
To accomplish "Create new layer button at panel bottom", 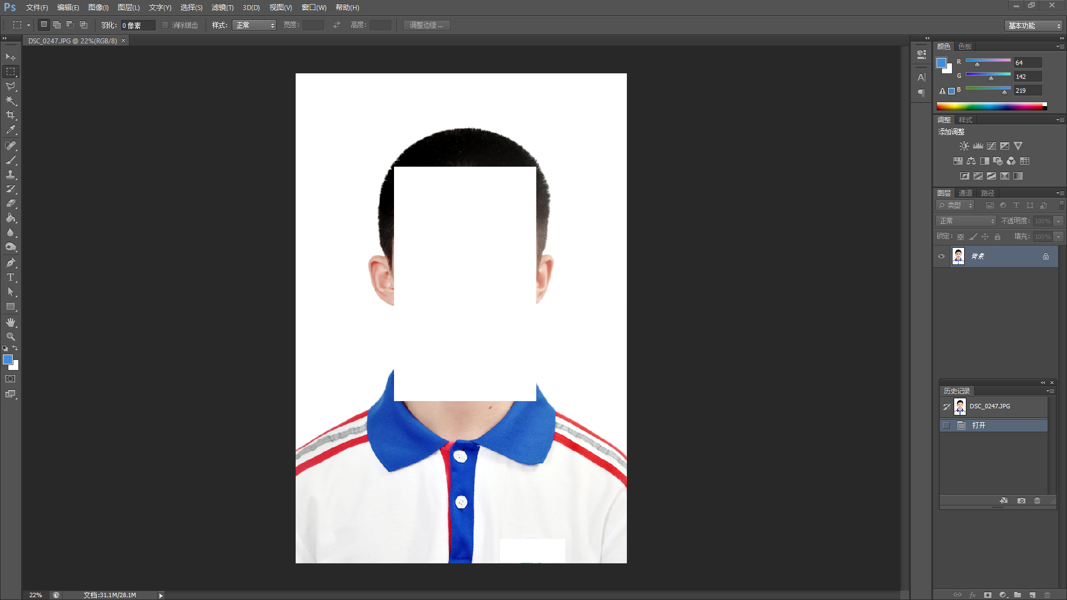I will click(1032, 594).
